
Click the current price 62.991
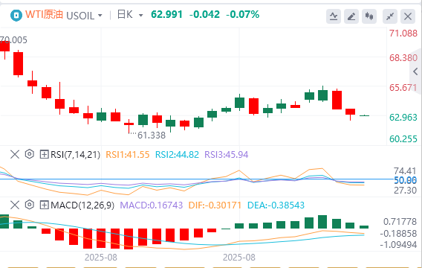[167, 14]
